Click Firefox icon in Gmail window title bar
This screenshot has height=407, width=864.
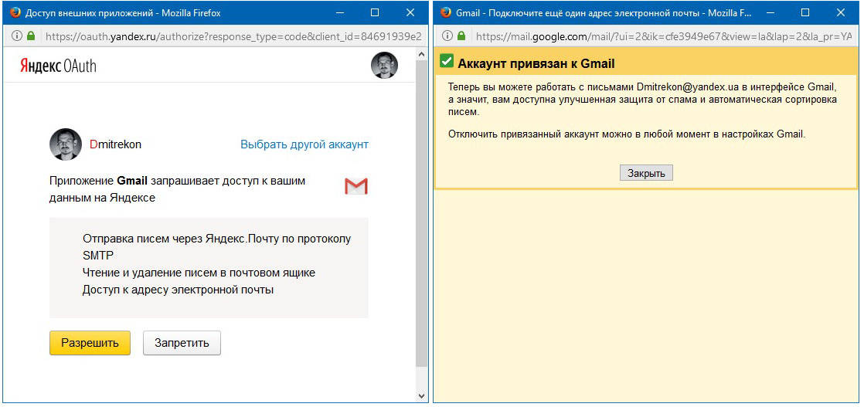[447, 12]
